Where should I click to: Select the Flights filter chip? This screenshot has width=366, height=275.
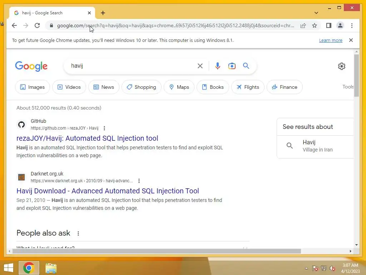coord(248,87)
